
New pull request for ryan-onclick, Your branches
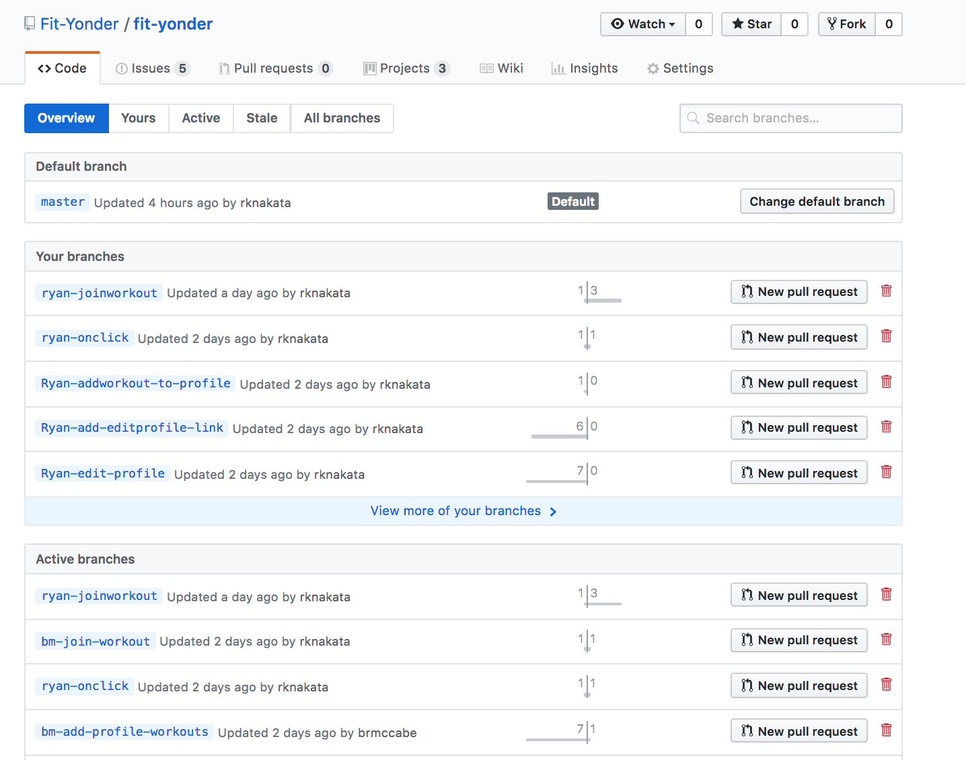point(799,337)
